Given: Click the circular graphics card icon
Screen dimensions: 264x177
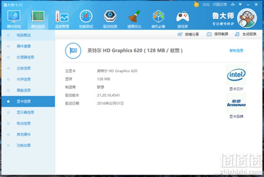Looking at the screenshot, I should pyautogui.click(x=73, y=51).
